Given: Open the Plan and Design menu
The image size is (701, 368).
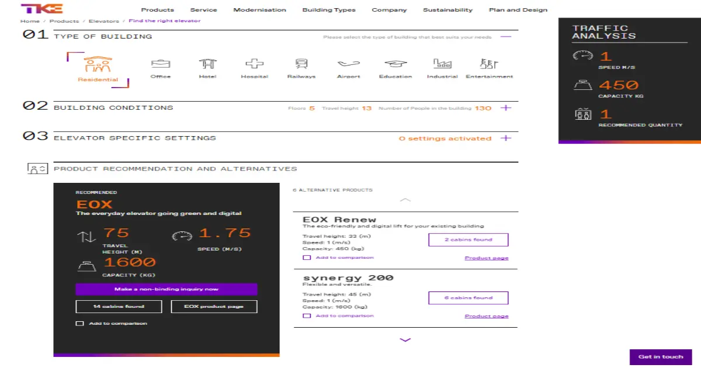Looking at the screenshot, I should [x=518, y=10].
